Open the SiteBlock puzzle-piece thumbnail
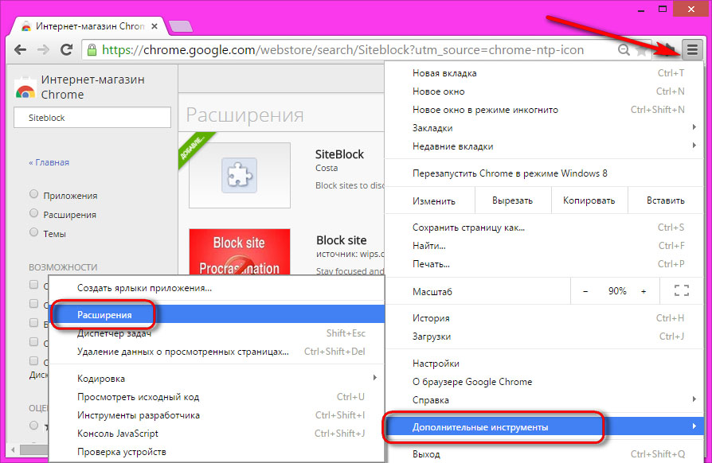712x463 pixels. [239, 176]
